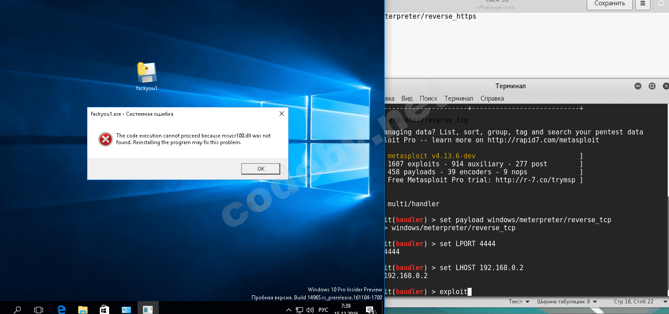Open the Вид menu in Терминал
Viewport: 669px width, 314px height.
coord(407,98)
